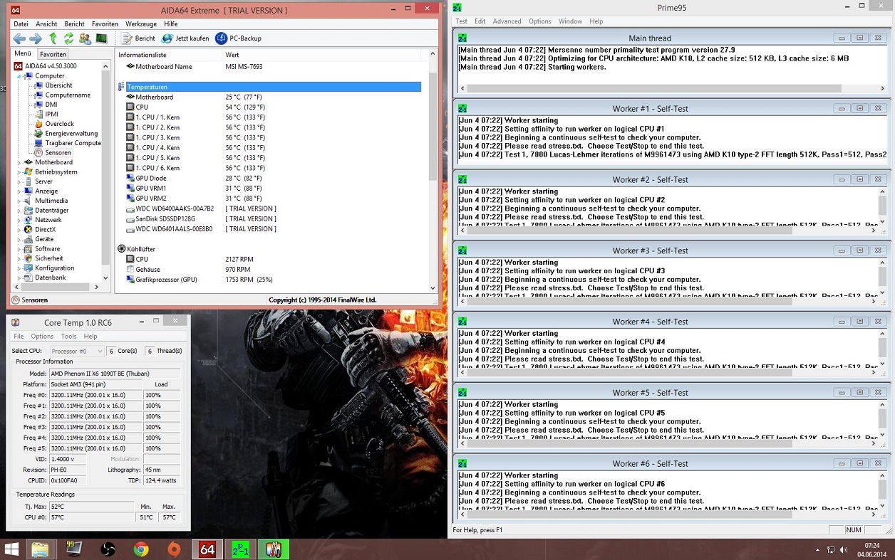895x560 pixels.
Task: Open the Select CPU processor dropdown in Core Temp
Action: coord(77,351)
